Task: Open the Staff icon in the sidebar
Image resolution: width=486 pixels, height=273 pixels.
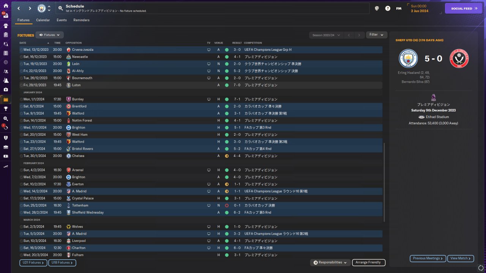Action: click(x=5, y=71)
